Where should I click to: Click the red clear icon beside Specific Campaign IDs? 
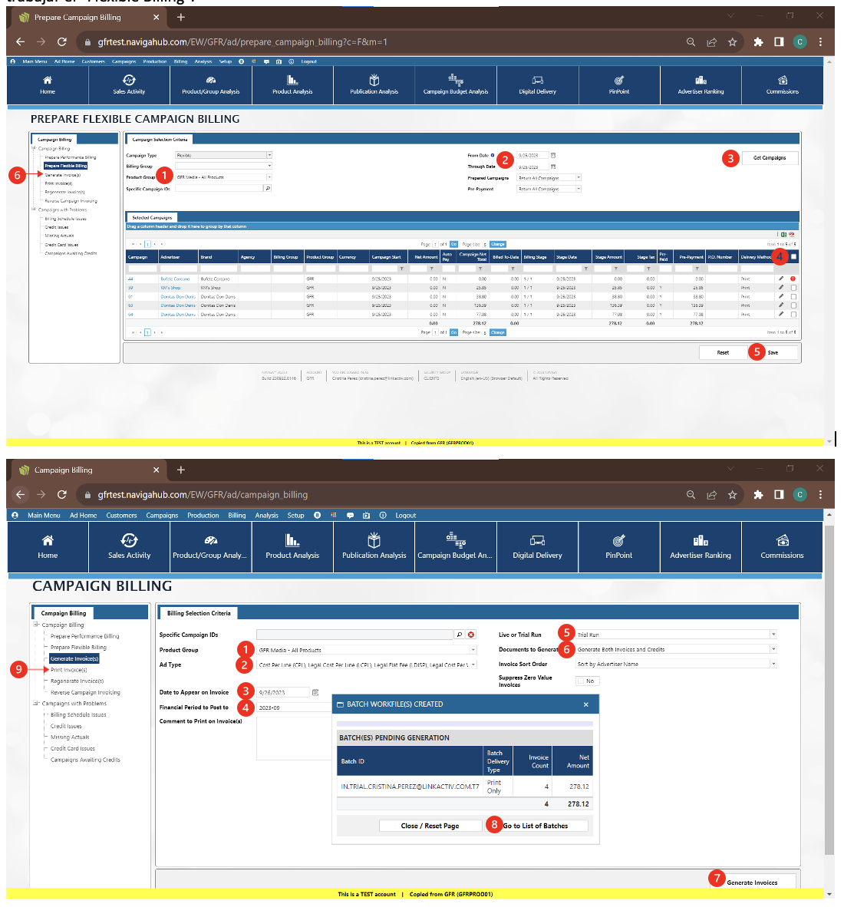[471, 635]
